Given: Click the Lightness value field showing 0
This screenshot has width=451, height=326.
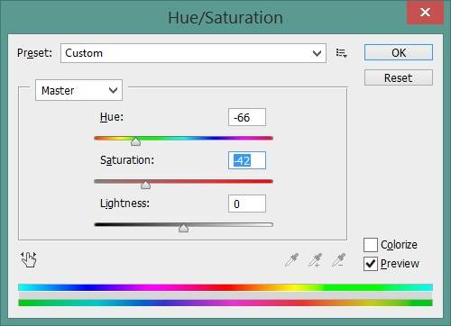Looking at the screenshot, I should [x=247, y=204].
